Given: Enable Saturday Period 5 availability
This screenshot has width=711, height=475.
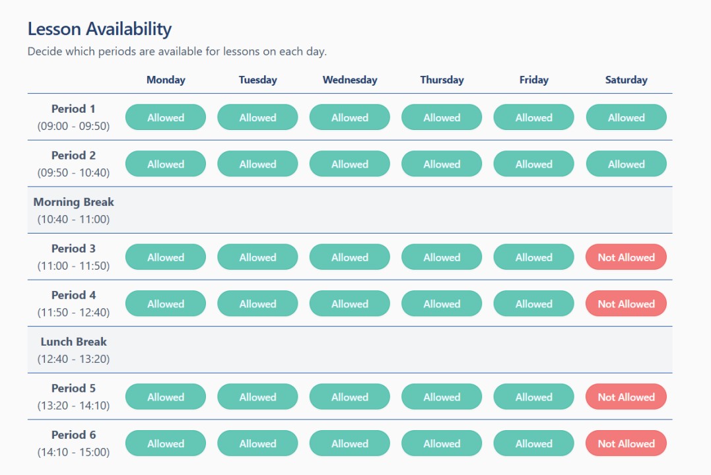Looking at the screenshot, I should pyautogui.click(x=625, y=396).
